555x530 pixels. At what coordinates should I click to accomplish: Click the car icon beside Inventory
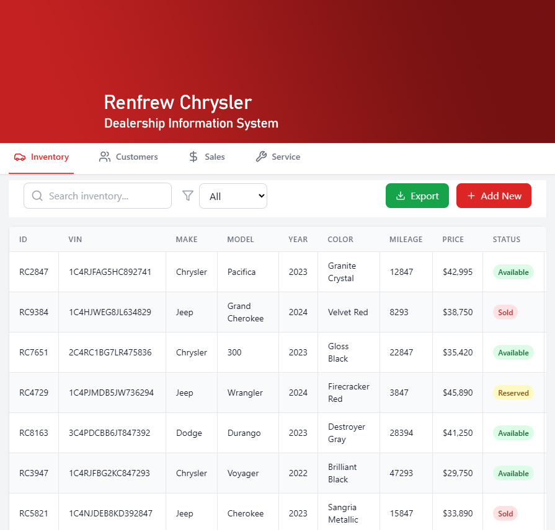(20, 157)
